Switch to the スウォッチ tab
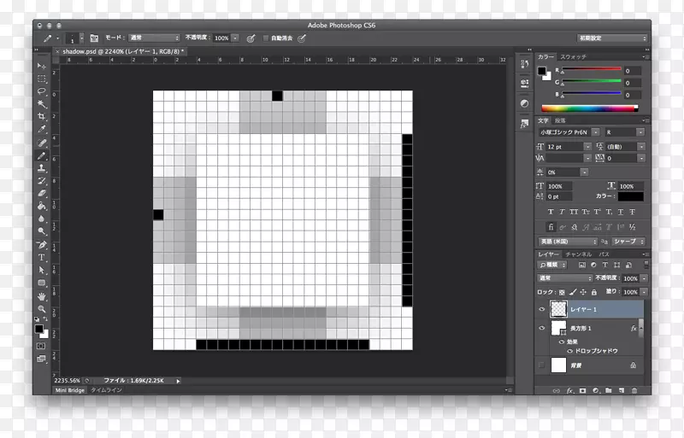The height and width of the screenshot is (438, 684). [x=573, y=56]
